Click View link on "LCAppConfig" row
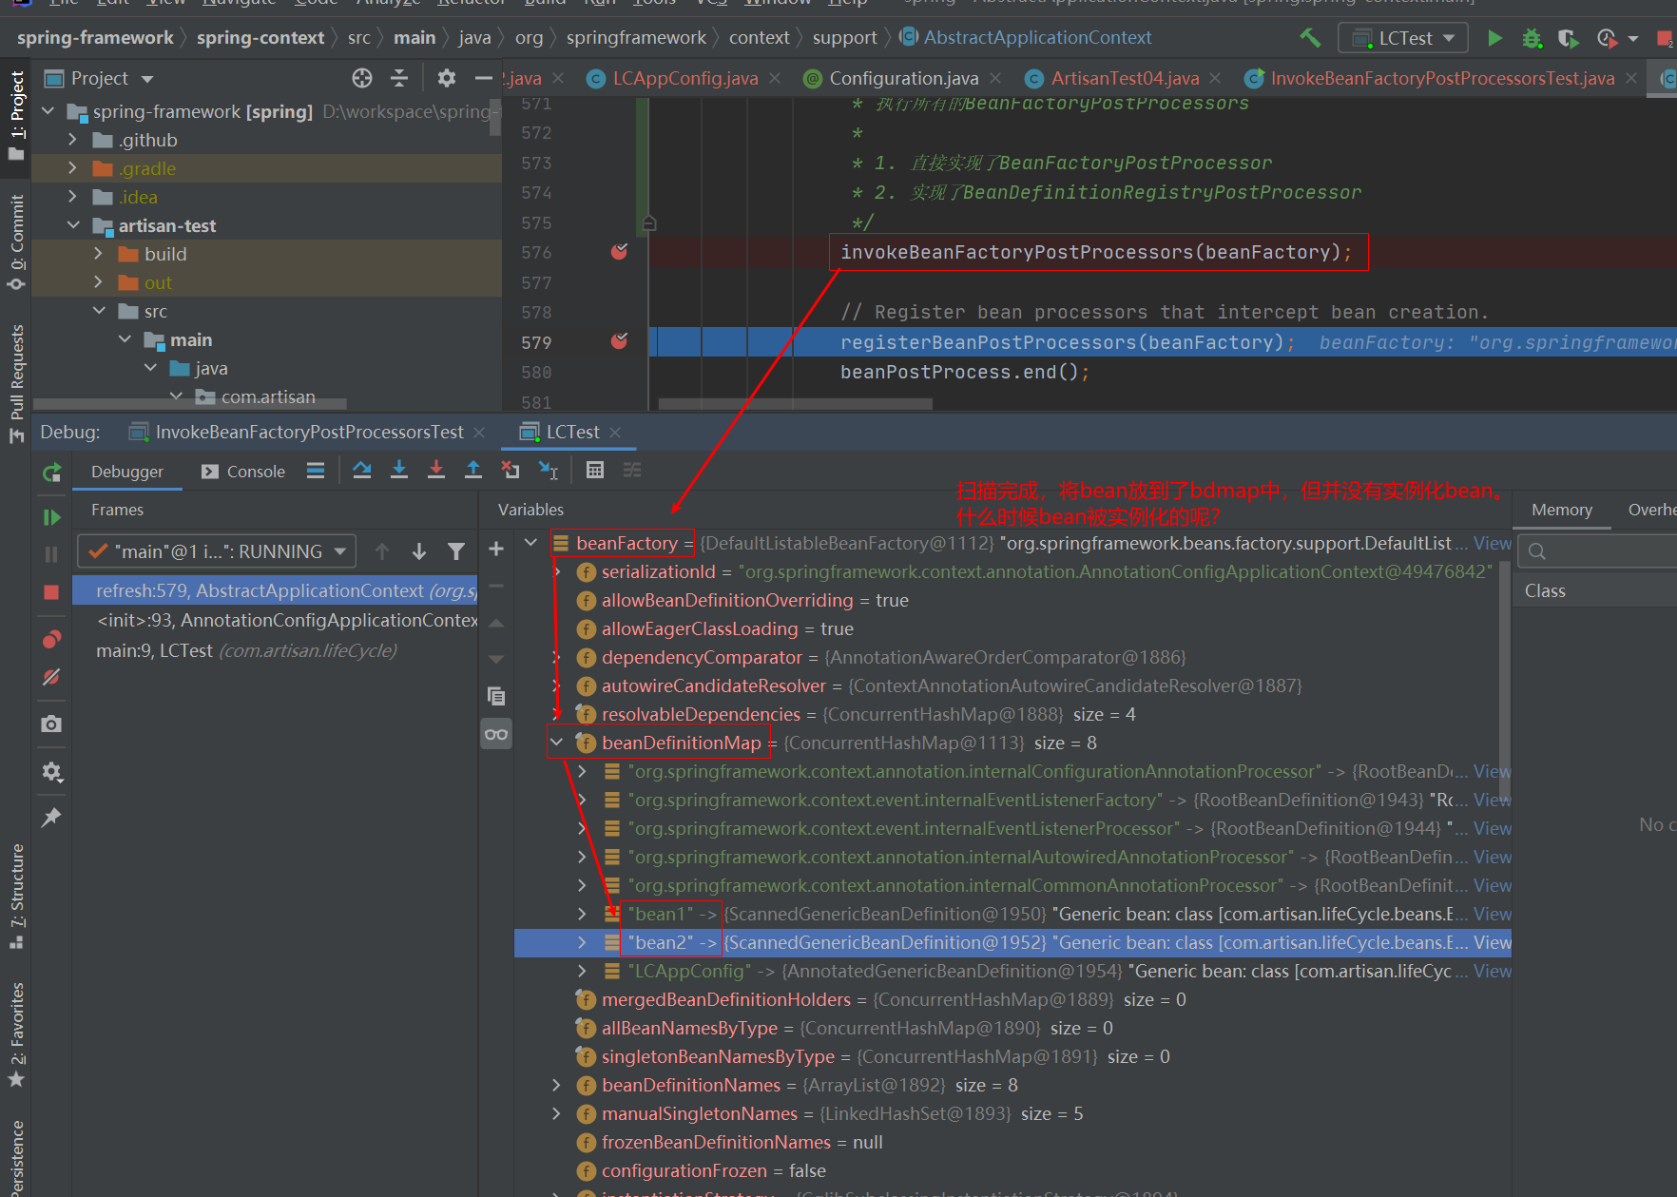 (x=1492, y=971)
